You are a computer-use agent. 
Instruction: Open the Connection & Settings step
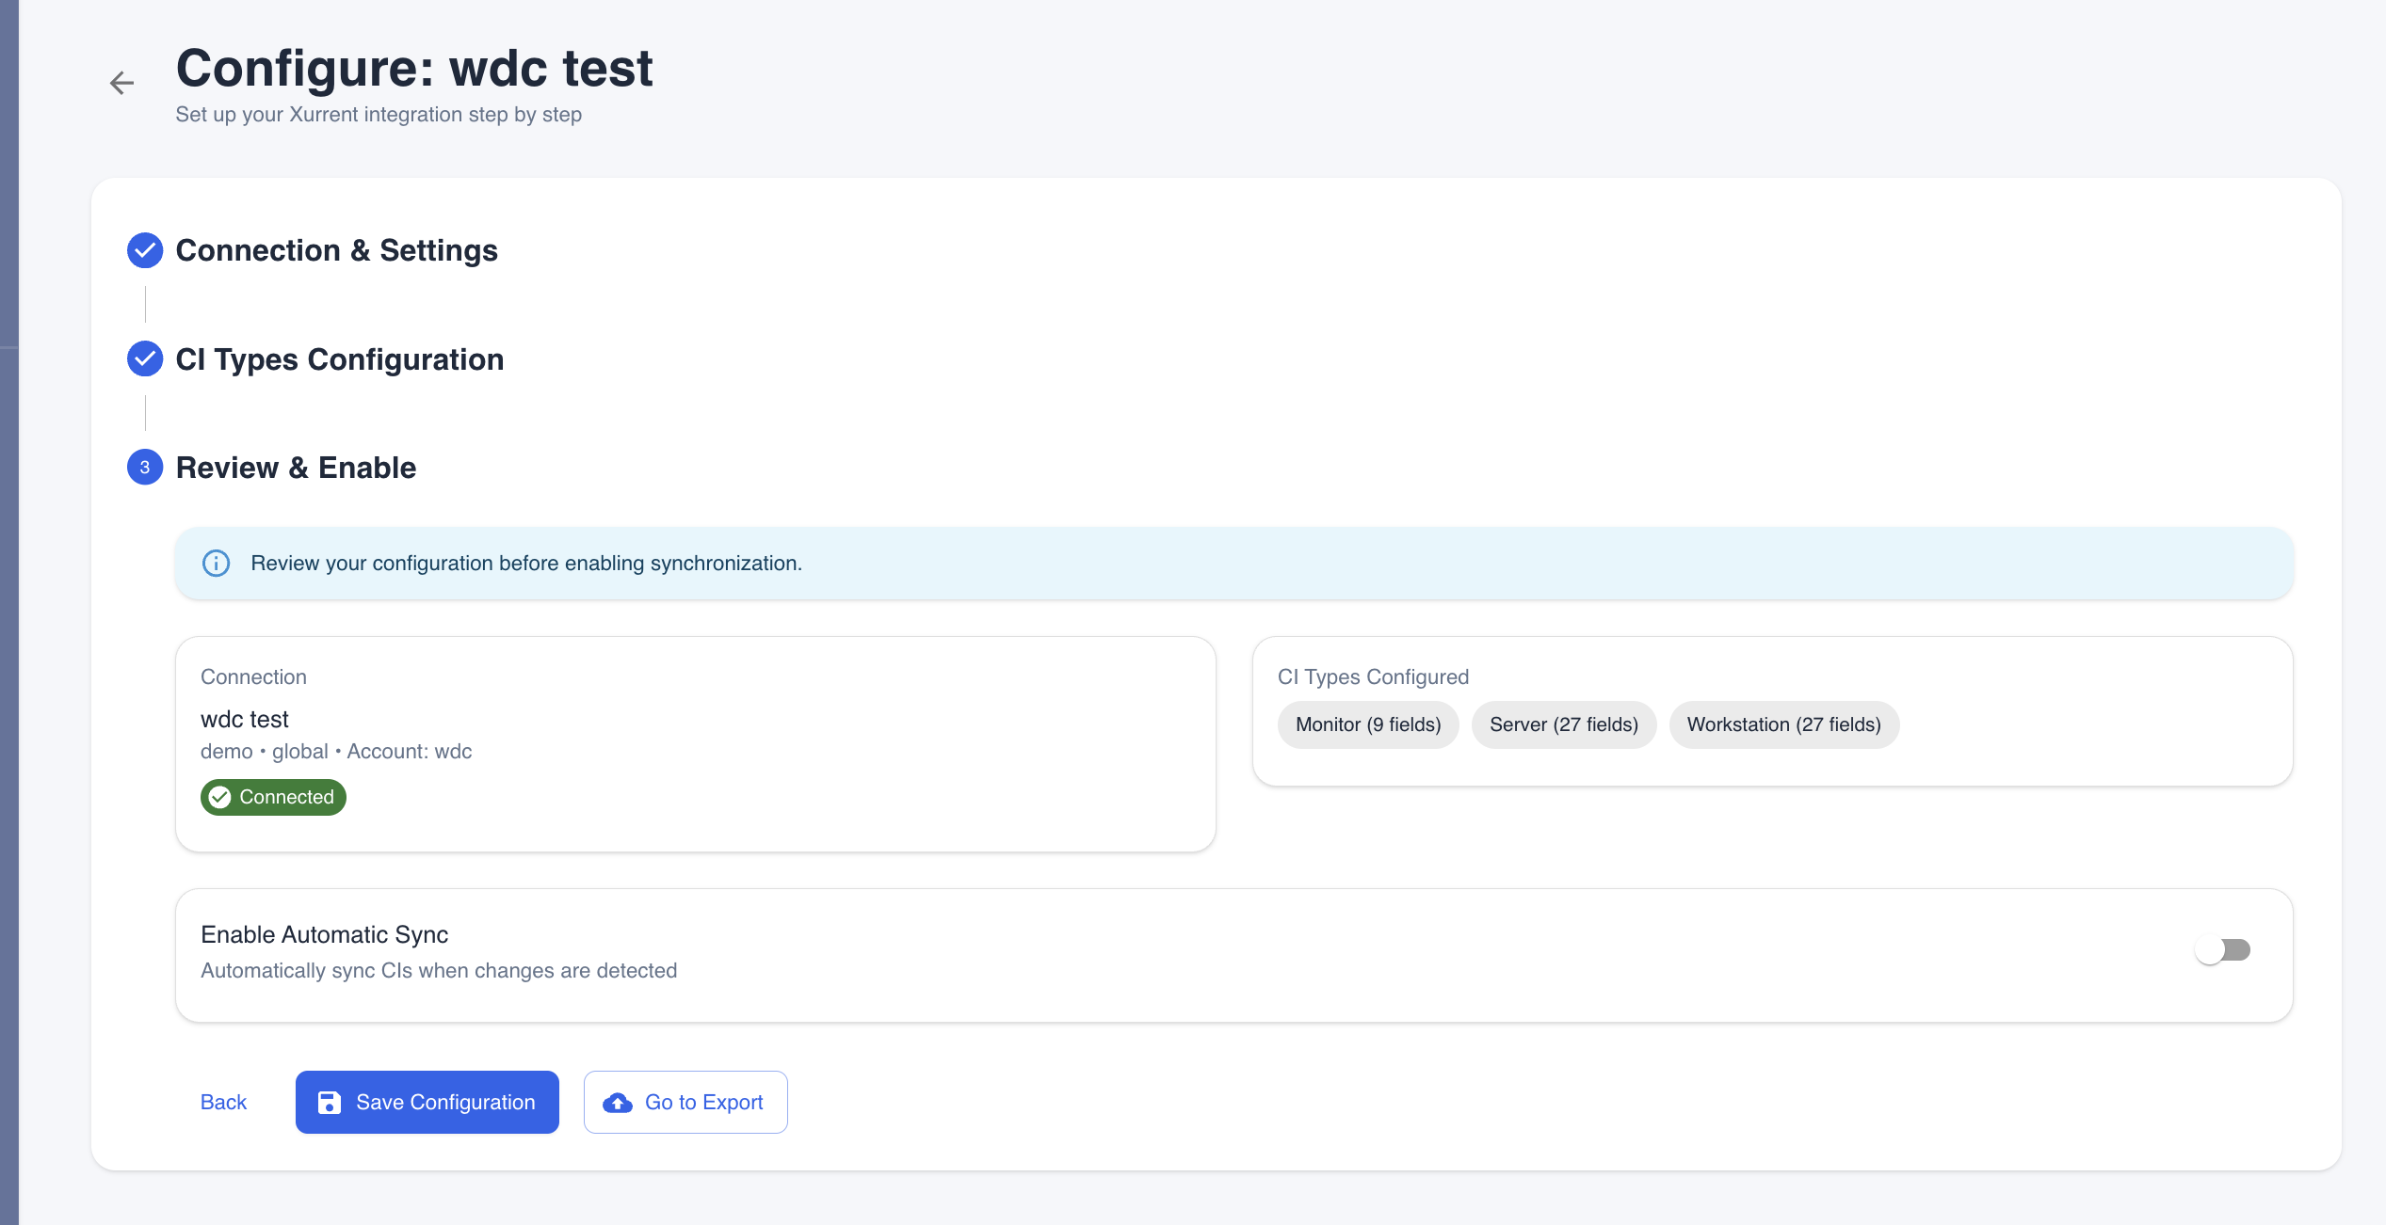[336, 250]
